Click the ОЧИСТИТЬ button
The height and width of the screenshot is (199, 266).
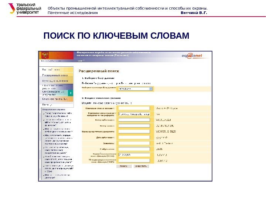point(141,166)
